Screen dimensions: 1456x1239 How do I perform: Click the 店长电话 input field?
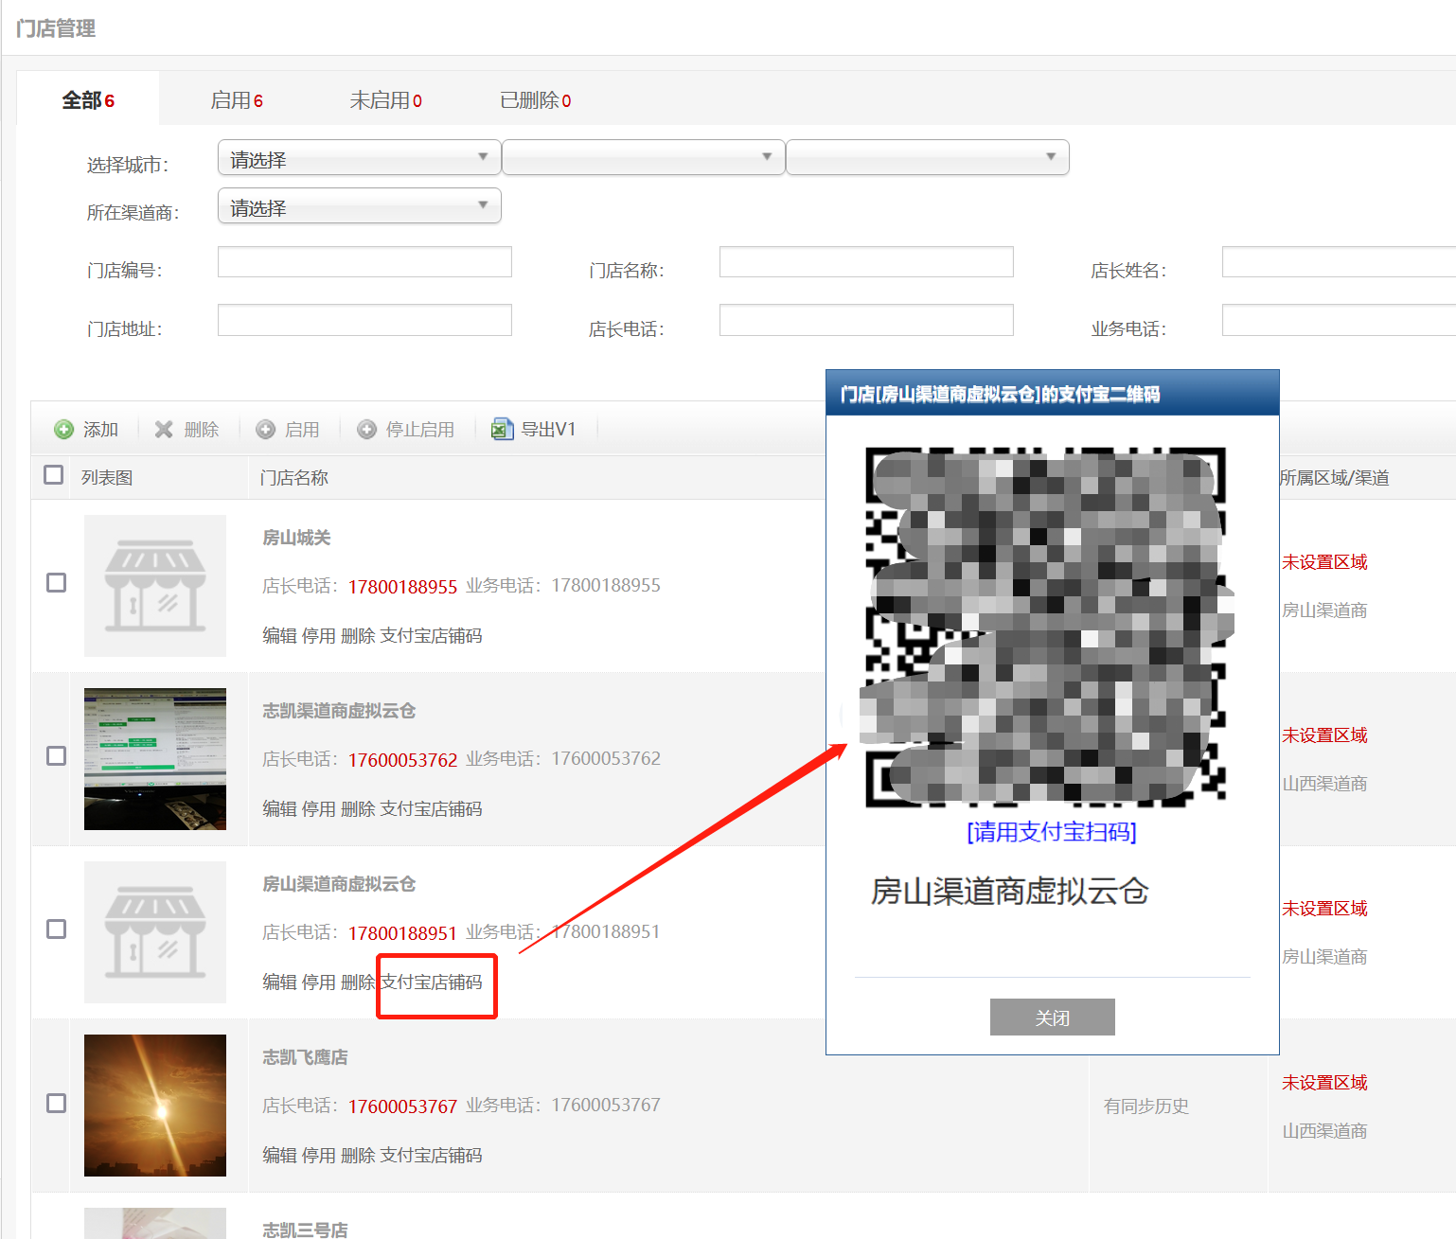(x=866, y=320)
